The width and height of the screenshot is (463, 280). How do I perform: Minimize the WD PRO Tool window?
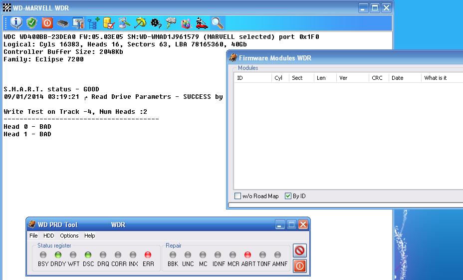click(x=279, y=225)
